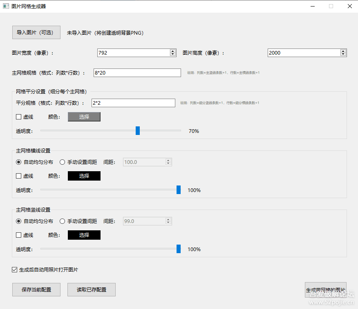This screenshot has width=358, height=309.
Task: Enable 虚线 checkbox in 主网格竖线设置
Action: [19, 235]
